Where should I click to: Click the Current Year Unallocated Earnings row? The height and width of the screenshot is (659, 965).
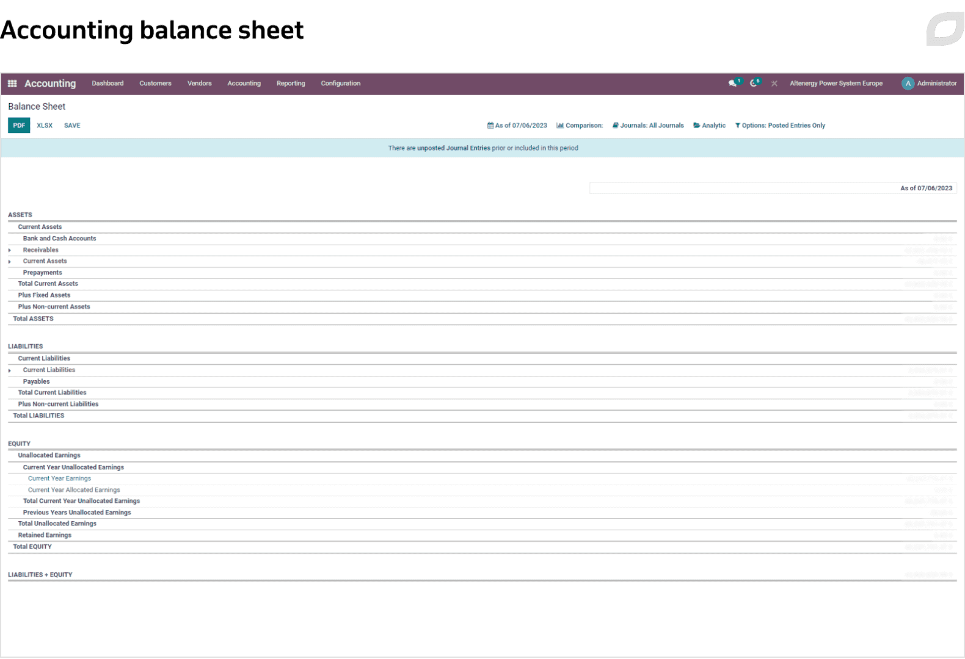tap(482, 467)
